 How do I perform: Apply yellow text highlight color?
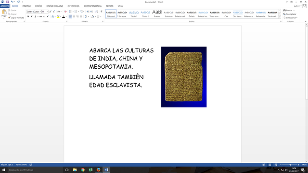(58, 17)
